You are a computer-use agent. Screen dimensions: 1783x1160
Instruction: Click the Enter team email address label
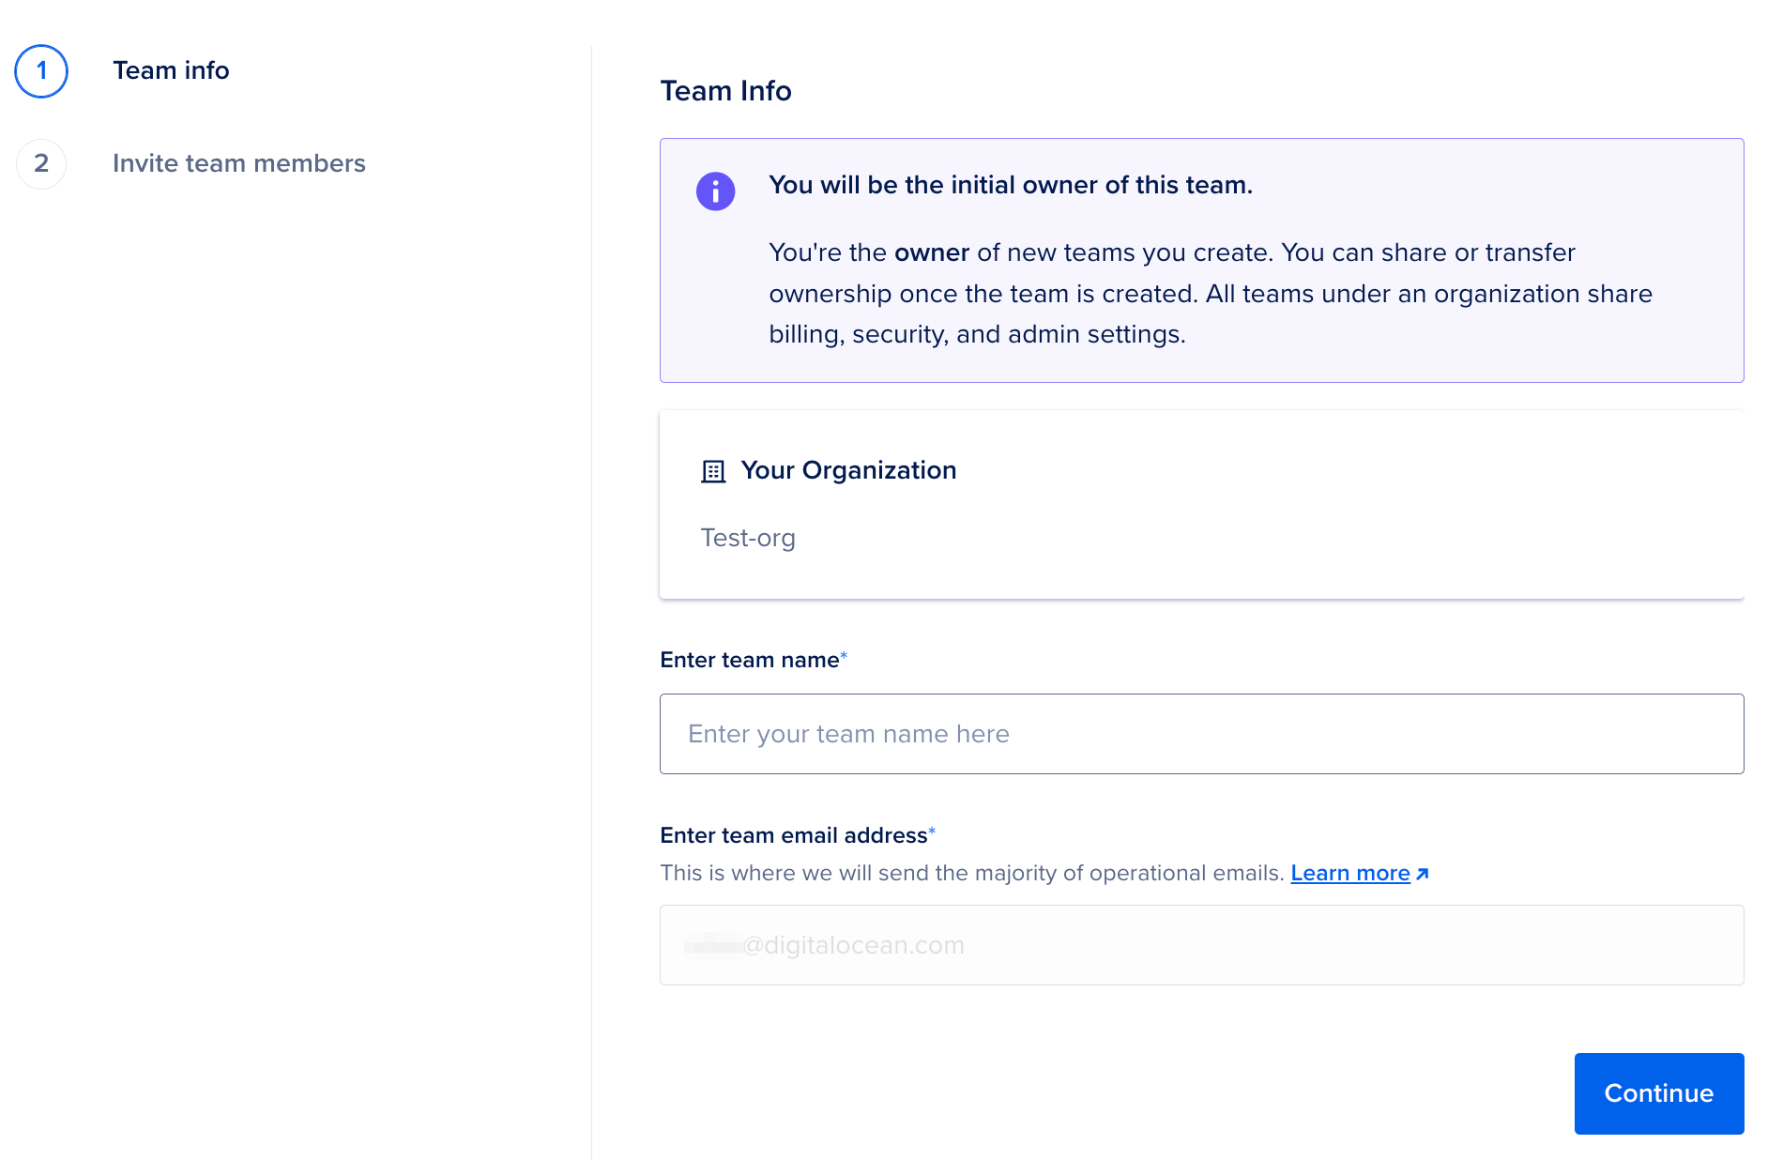point(793,836)
